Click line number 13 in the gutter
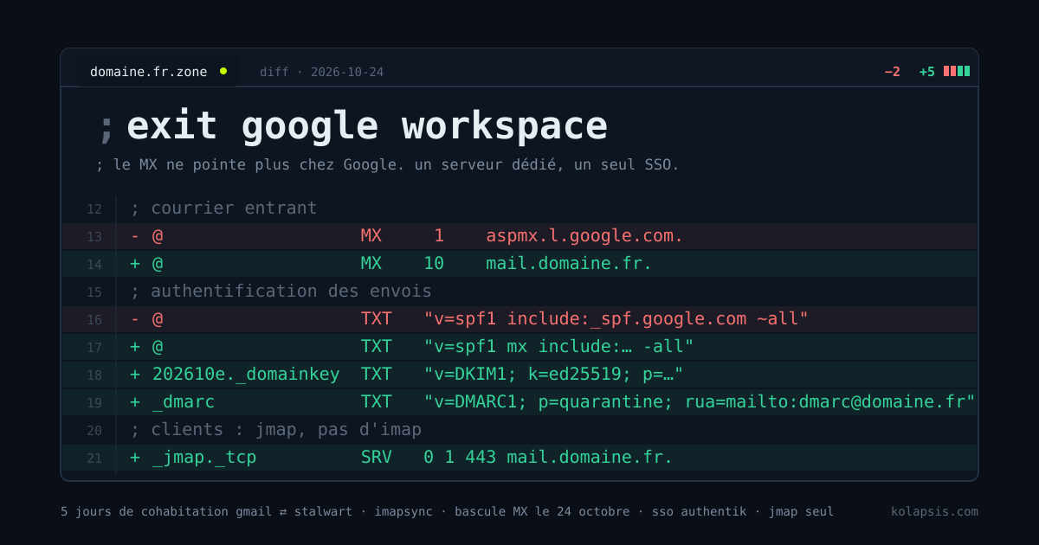 [x=94, y=236]
